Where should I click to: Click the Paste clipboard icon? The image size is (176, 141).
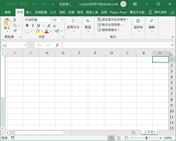(7, 22)
